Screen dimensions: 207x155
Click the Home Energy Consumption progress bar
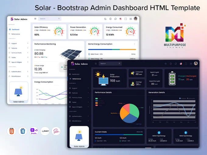pos(112,50)
